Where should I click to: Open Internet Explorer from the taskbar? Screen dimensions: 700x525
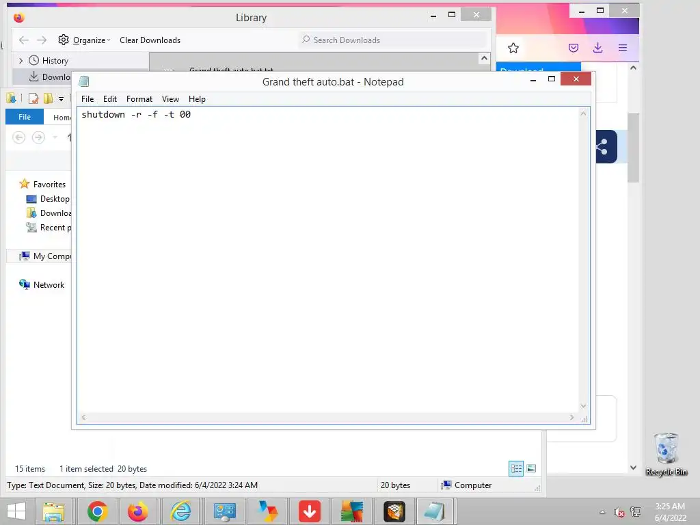[x=180, y=511]
